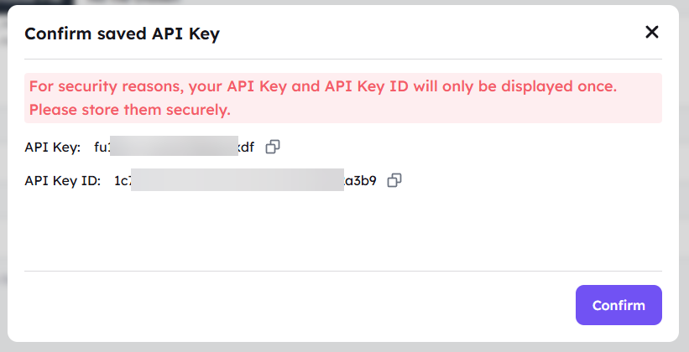
Task: Click the "Please store them securely." text
Action: point(129,110)
